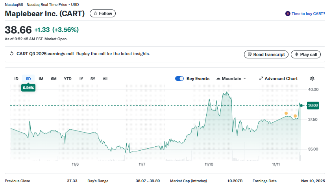Toggle the Key Events switch
The height and width of the screenshot is (187, 331).
[179, 79]
